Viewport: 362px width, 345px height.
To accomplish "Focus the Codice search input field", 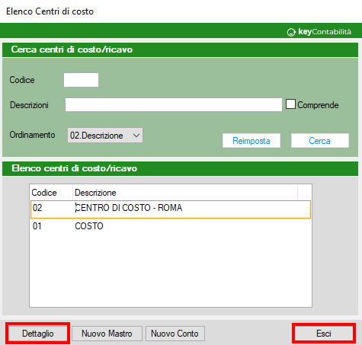I will (81, 80).
